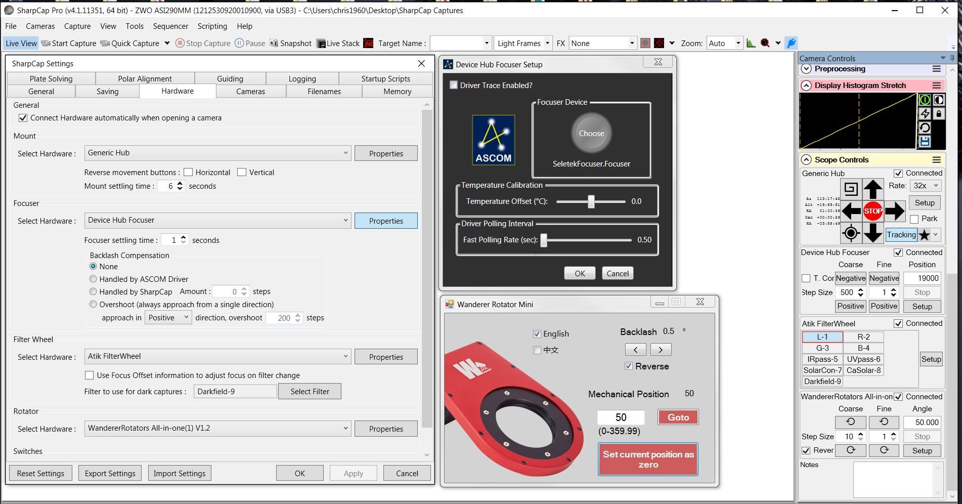Open the approach direction Positive dropdown
Image resolution: width=962 pixels, height=504 pixels.
[168, 318]
